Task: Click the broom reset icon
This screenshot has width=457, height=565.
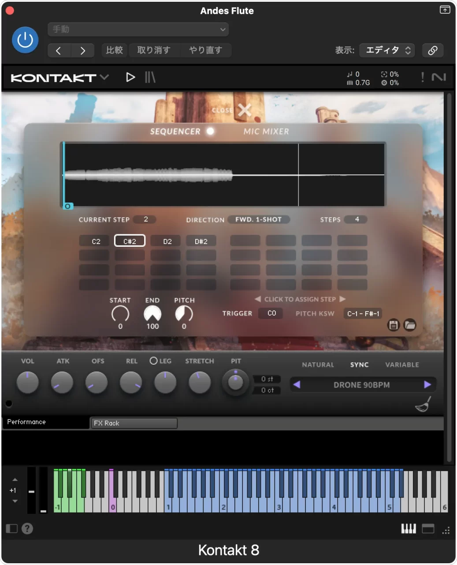Action: click(423, 404)
